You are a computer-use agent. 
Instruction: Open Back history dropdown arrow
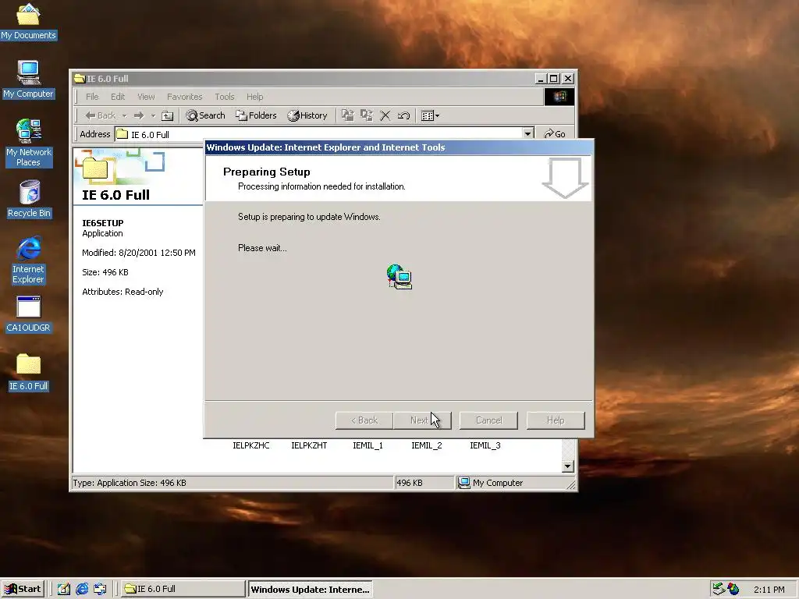[x=124, y=116]
